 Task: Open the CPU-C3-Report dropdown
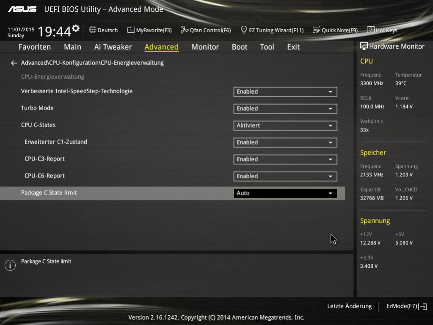point(285,159)
